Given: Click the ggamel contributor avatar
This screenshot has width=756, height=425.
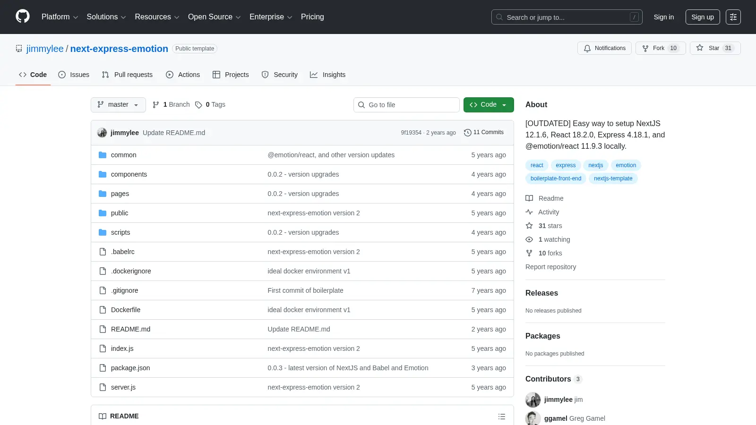Looking at the screenshot, I should 533,418.
